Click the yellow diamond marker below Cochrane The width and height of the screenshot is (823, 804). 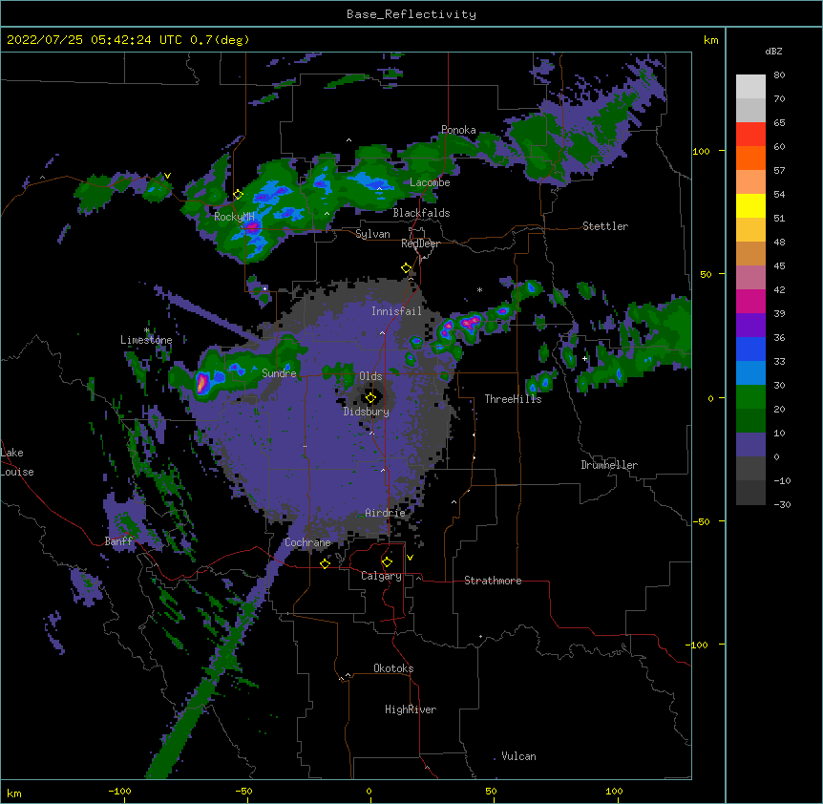tap(325, 563)
